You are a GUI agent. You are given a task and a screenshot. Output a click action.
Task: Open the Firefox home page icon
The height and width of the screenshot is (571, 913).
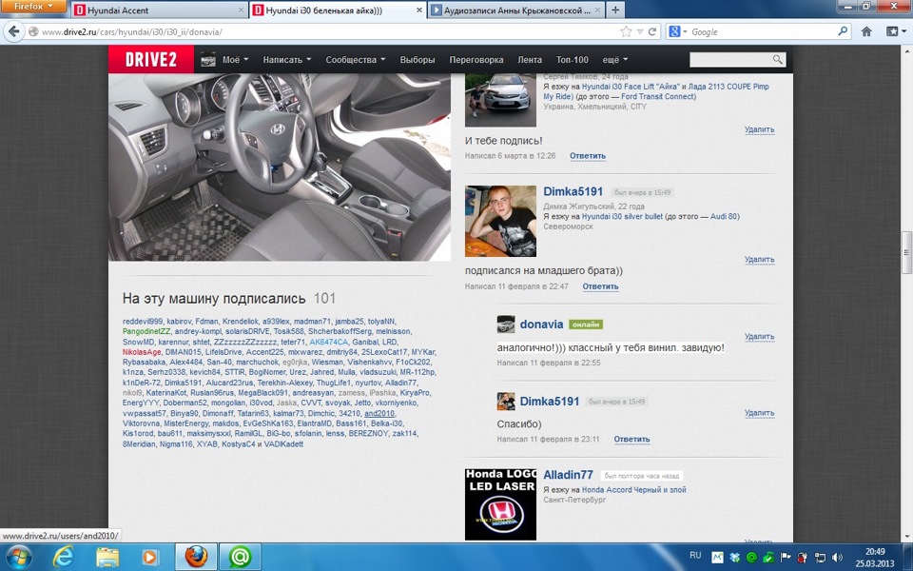pyautogui.click(x=866, y=31)
